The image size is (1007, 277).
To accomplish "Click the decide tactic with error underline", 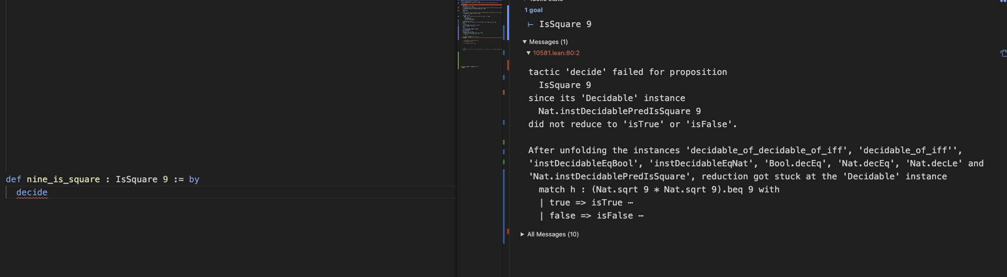I will point(32,192).
